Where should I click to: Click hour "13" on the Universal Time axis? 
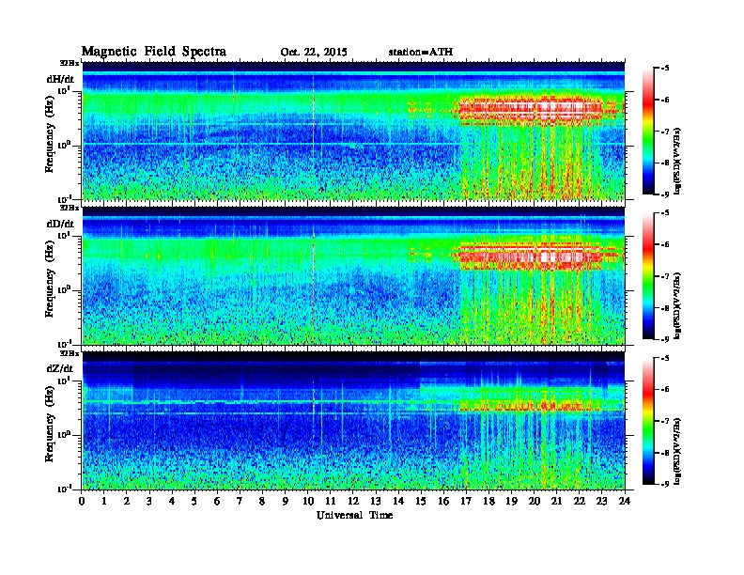[376, 501]
